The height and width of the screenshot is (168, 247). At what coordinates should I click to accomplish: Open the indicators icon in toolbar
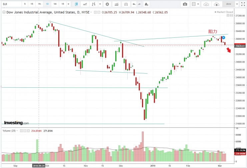pyautogui.click(x=116, y=4)
